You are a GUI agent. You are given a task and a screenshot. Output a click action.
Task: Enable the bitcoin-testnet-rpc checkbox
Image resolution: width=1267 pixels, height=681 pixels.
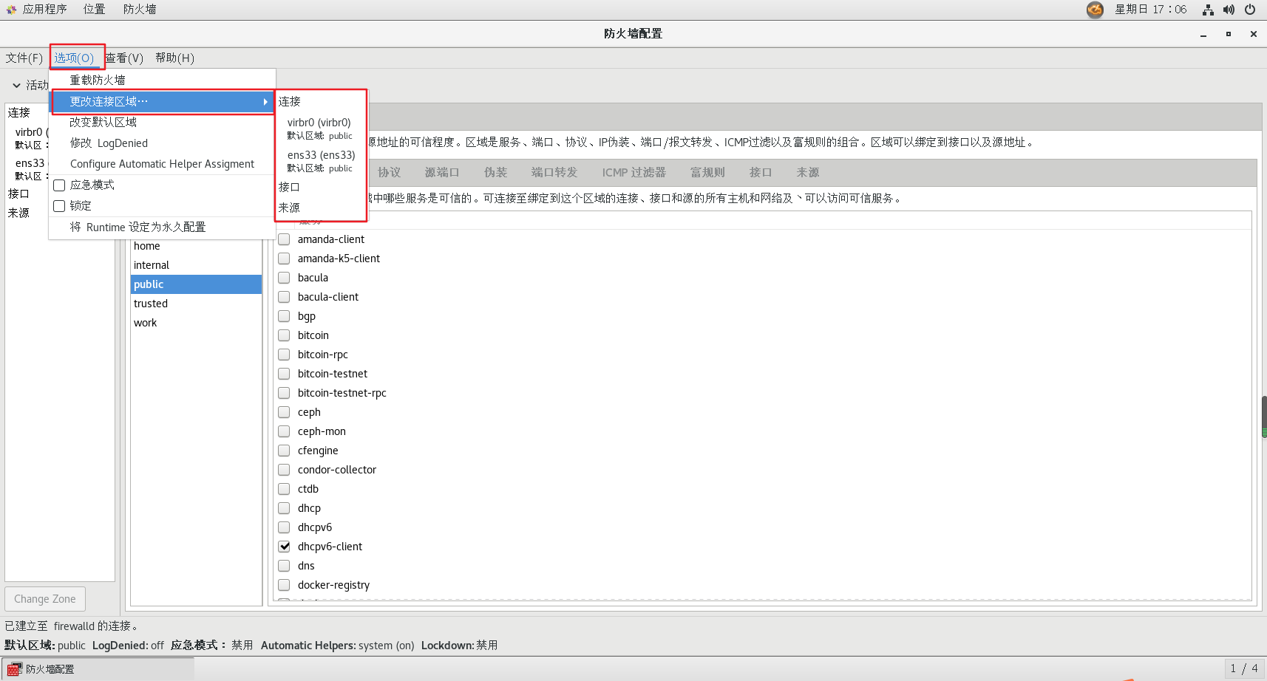tap(284, 393)
